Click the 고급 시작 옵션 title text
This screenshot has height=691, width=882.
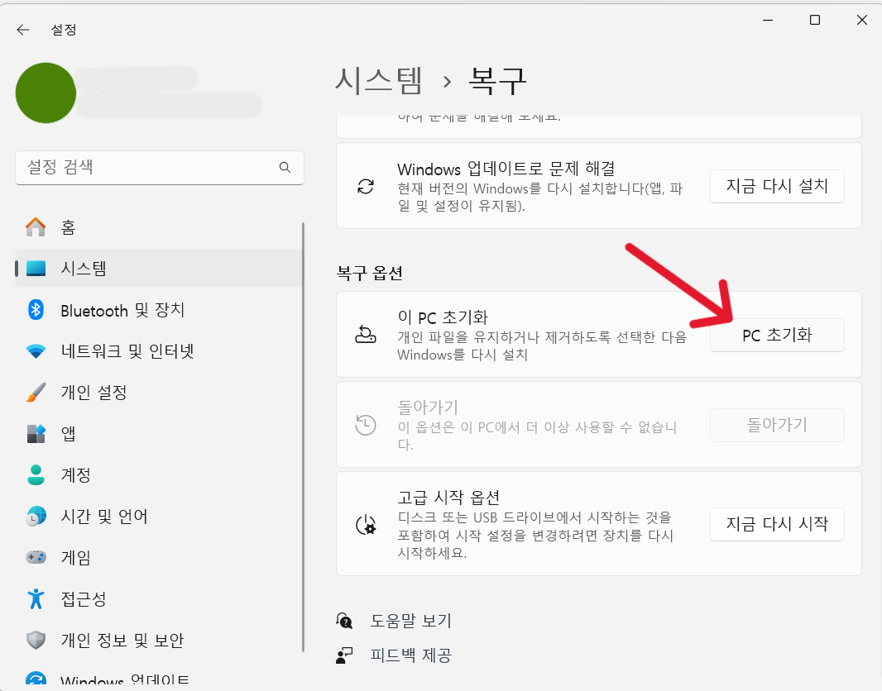[448, 498]
